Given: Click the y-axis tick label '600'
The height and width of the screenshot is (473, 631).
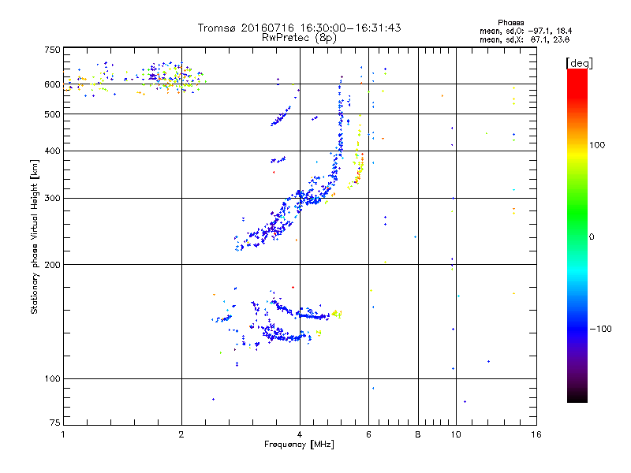Looking at the screenshot, I should 52,84.
